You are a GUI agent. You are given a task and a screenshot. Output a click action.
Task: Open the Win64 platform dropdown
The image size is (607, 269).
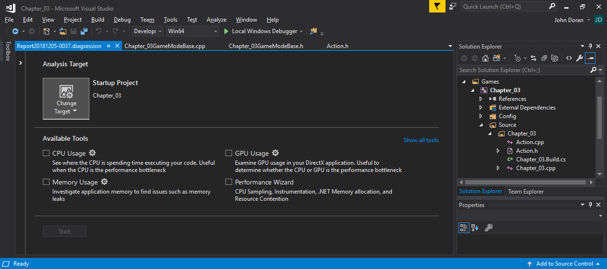click(192, 31)
